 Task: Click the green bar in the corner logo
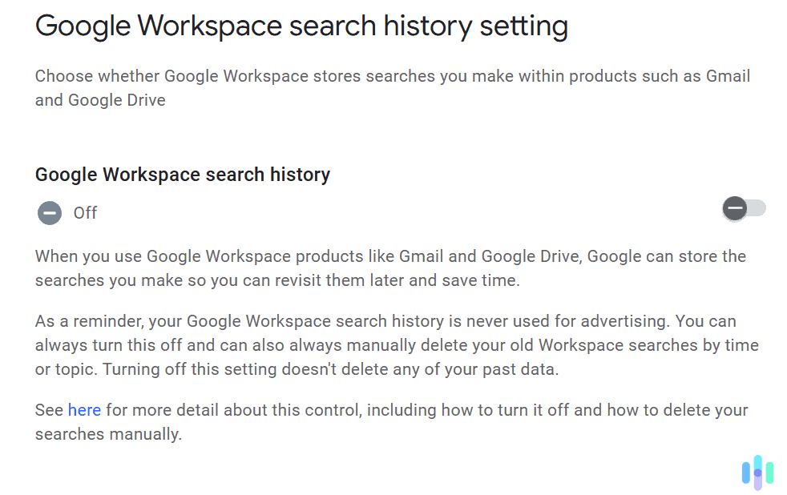tap(770, 472)
